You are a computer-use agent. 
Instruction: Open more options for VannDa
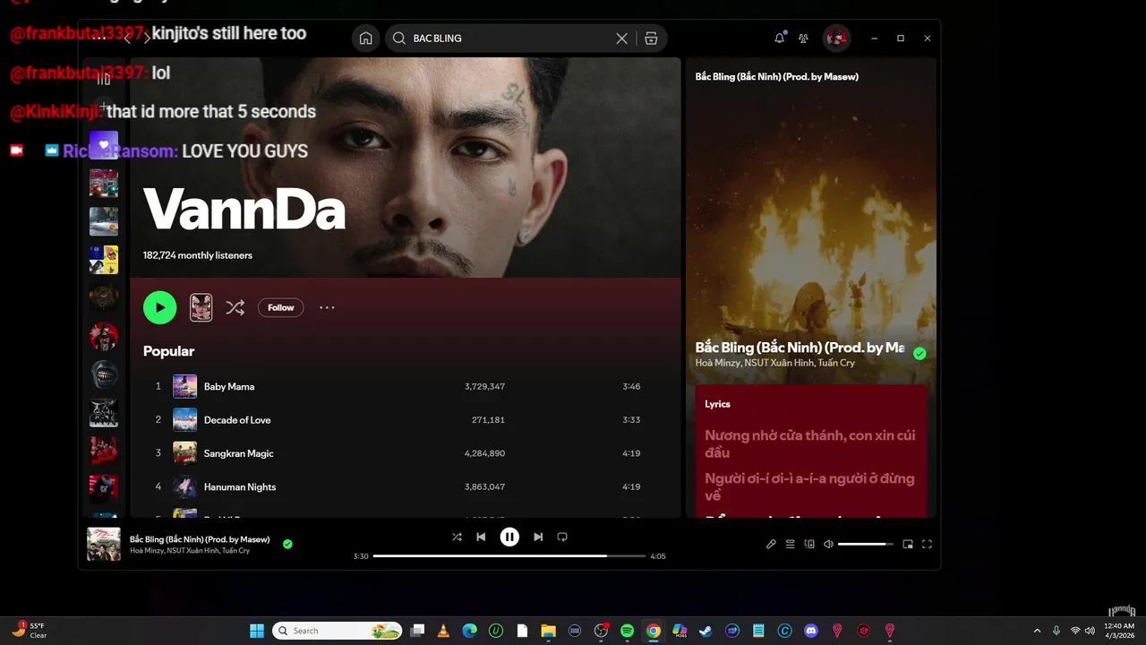[327, 307]
